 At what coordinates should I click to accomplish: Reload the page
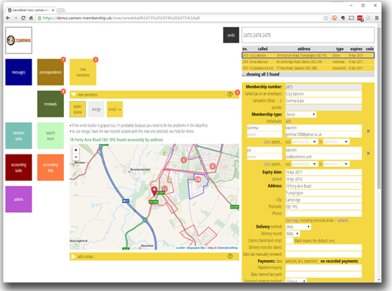23,18
